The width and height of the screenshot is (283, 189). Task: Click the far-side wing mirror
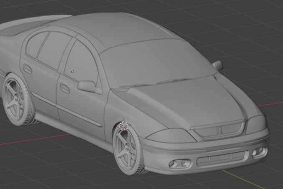[217, 65]
